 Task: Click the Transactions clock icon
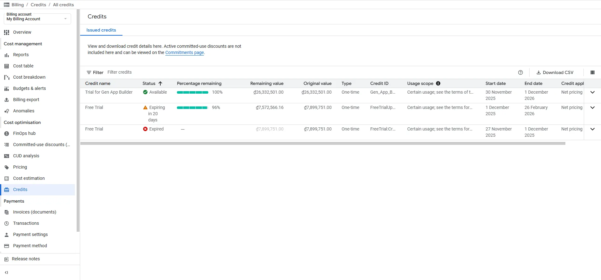(7, 224)
